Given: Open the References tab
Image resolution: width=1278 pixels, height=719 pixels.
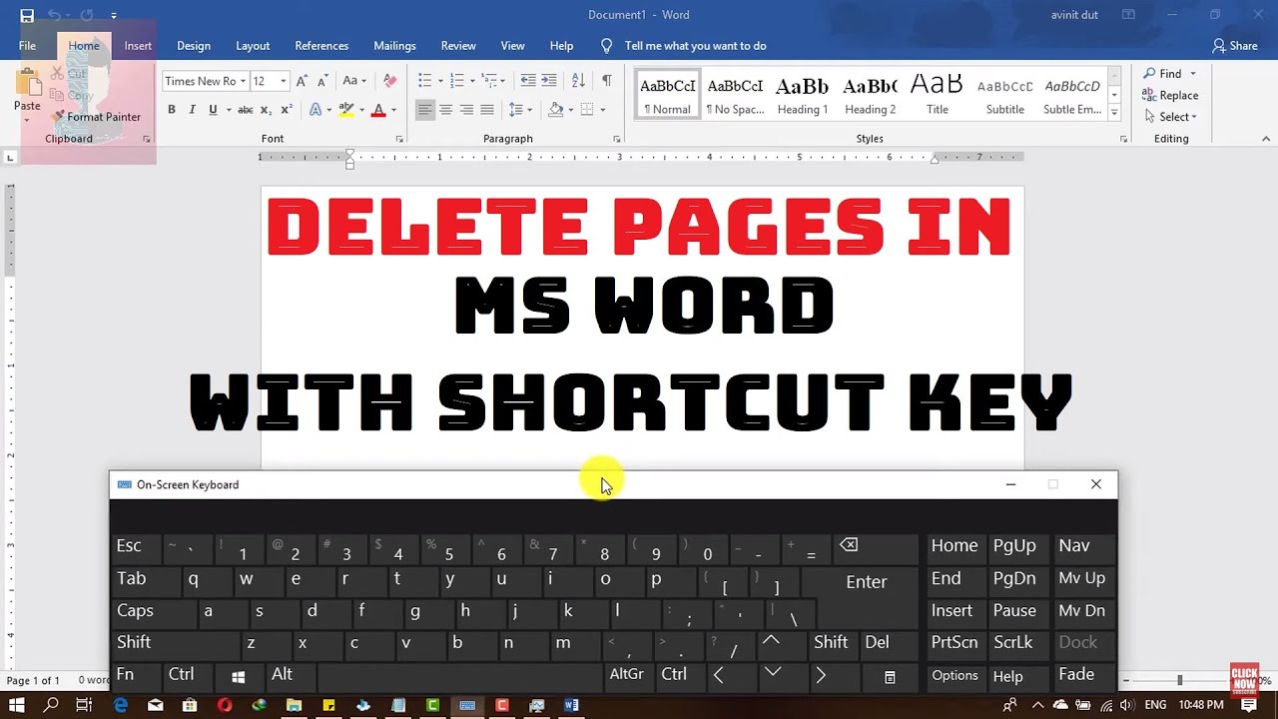Looking at the screenshot, I should 321,46.
